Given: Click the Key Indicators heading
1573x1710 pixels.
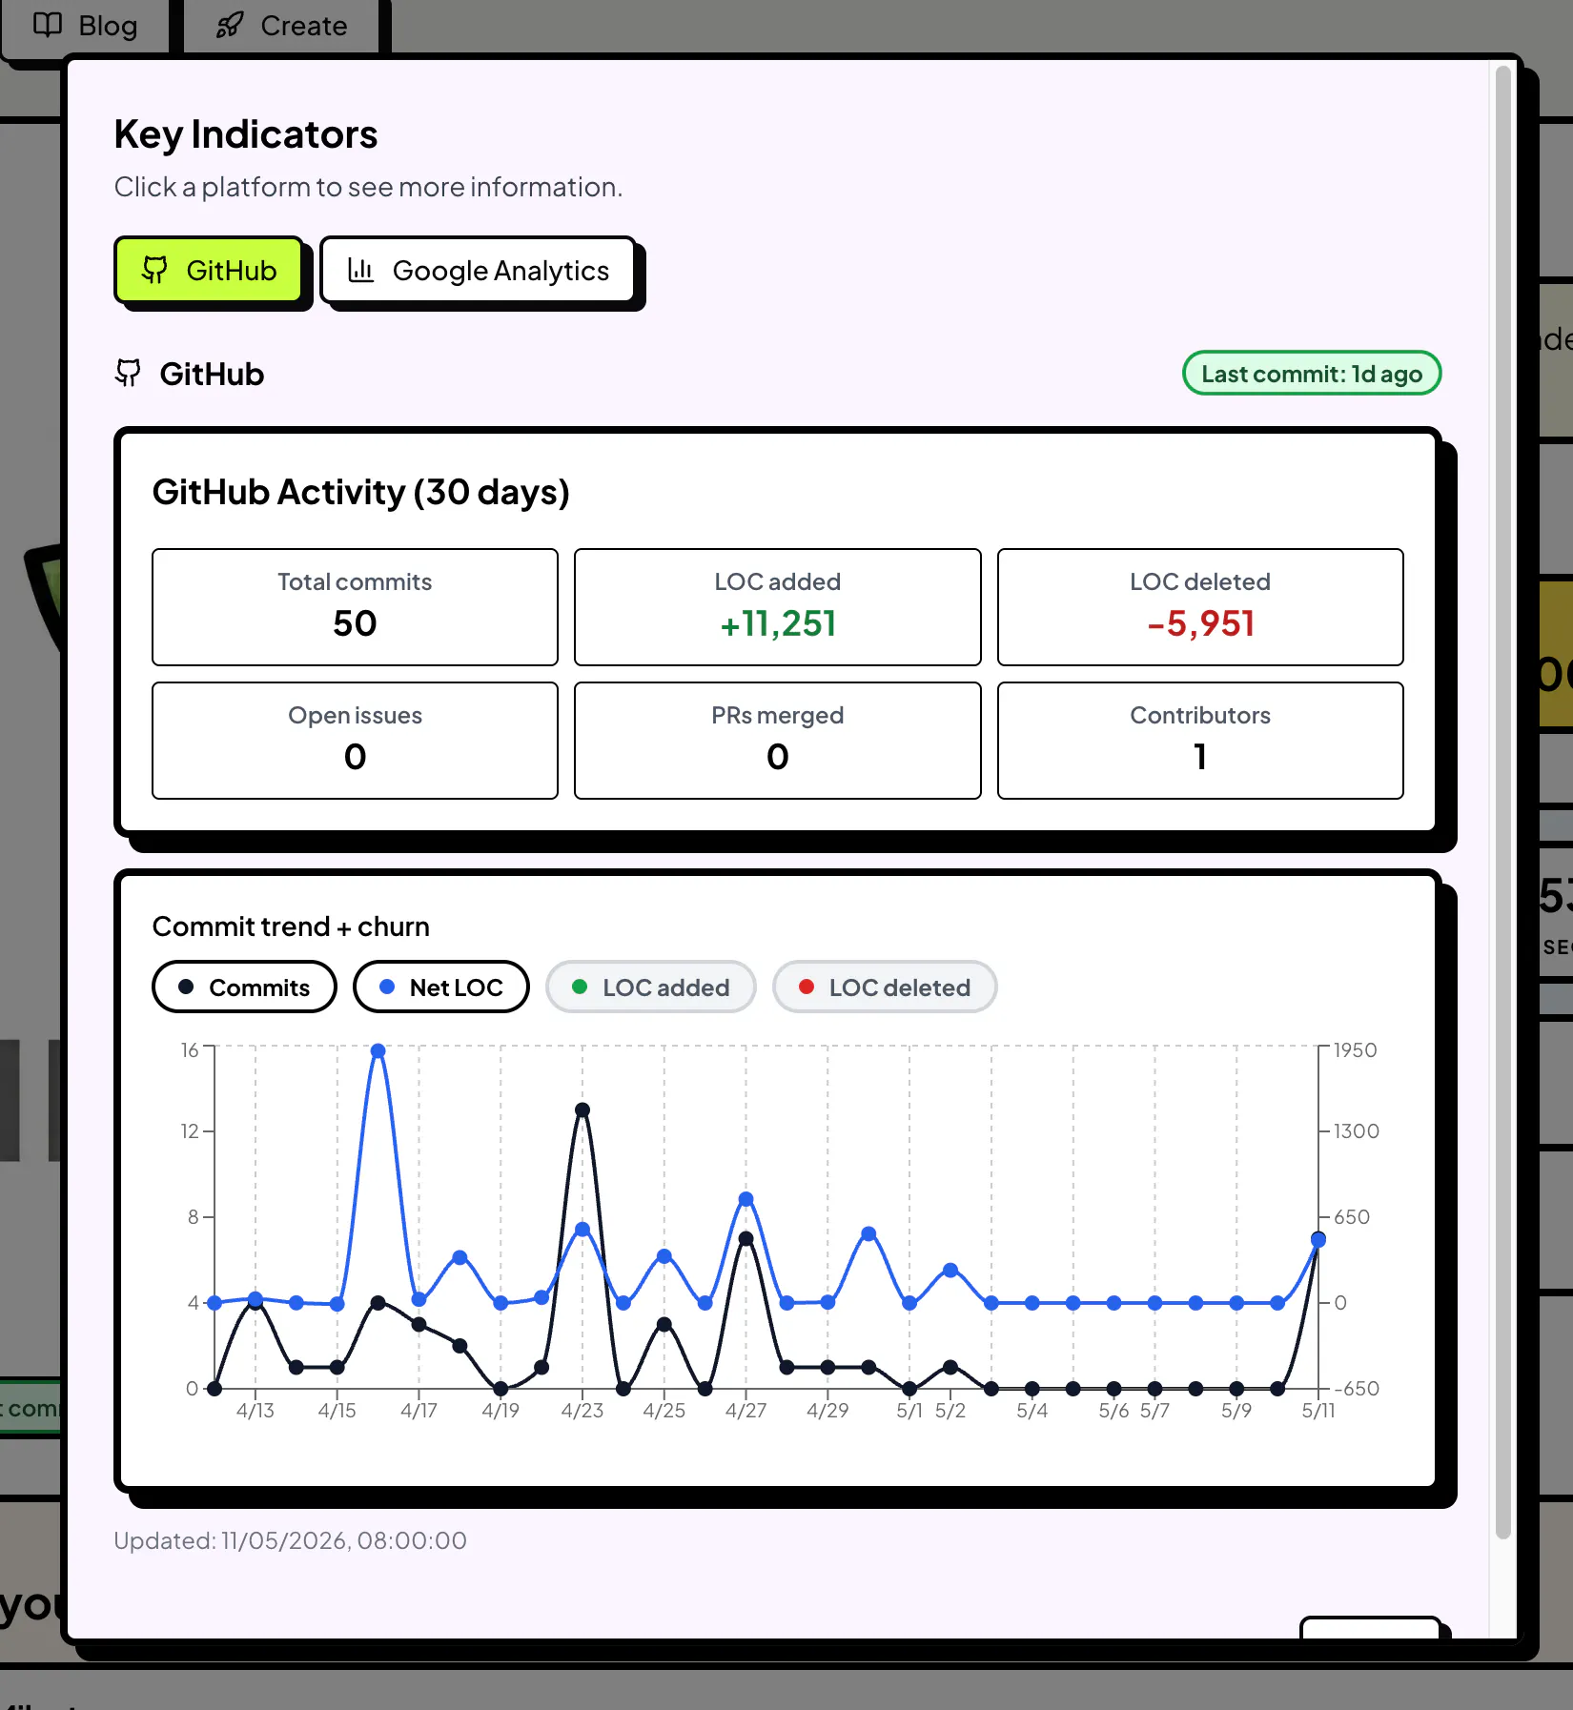Looking at the screenshot, I should tap(246, 134).
